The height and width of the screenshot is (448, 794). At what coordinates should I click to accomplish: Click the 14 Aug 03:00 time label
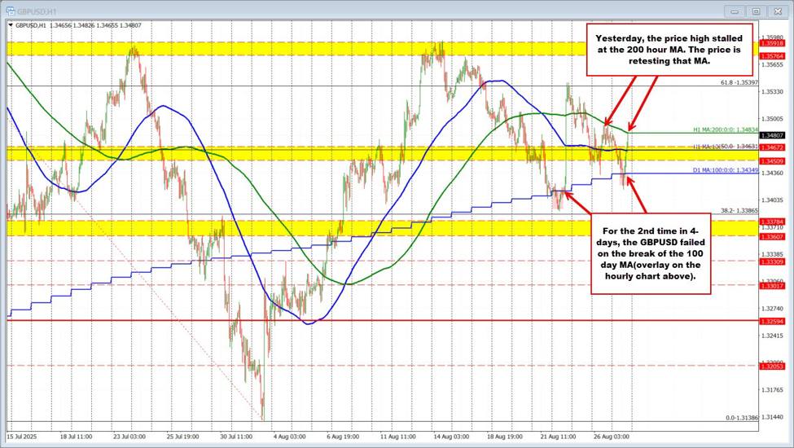click(450, 436)
